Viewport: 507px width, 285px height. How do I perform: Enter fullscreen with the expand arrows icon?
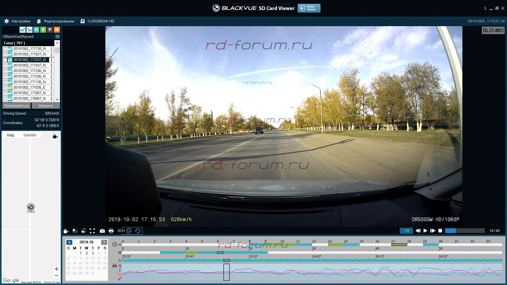click(x=92, y=231)
